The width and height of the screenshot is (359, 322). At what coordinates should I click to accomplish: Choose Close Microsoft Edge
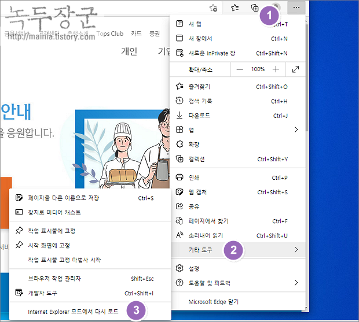coord(237,302)
